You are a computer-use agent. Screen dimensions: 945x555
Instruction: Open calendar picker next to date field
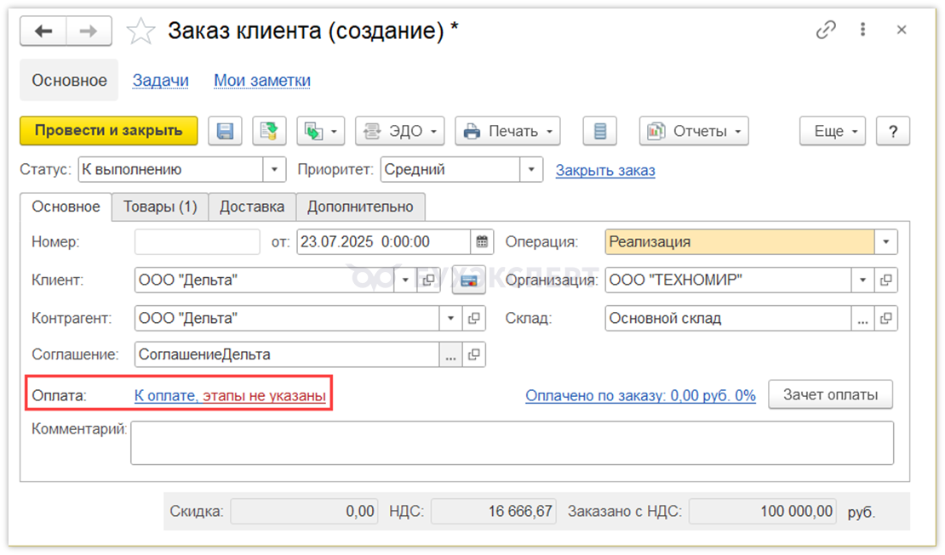(x=483, y=242)
